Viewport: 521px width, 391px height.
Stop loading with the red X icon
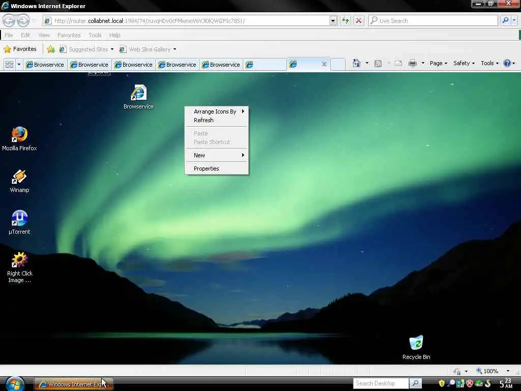(x=359, y=20)
